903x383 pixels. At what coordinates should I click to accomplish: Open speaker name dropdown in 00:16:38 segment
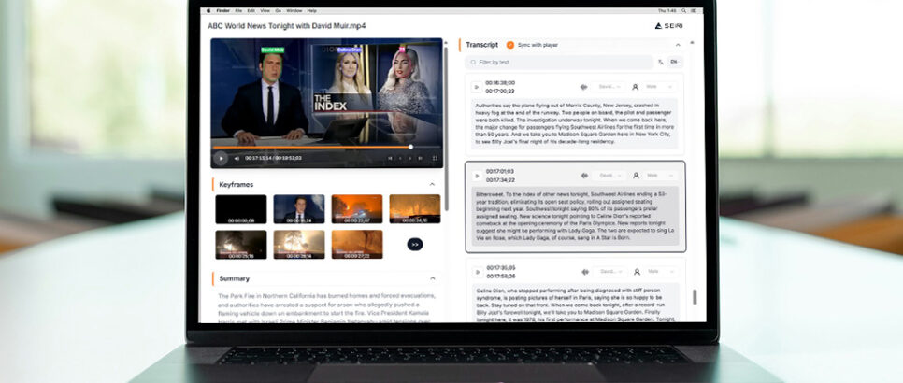pos(609,87)
